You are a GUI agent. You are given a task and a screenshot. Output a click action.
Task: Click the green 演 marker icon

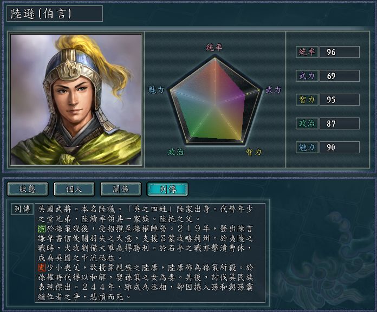coord(42,229)
